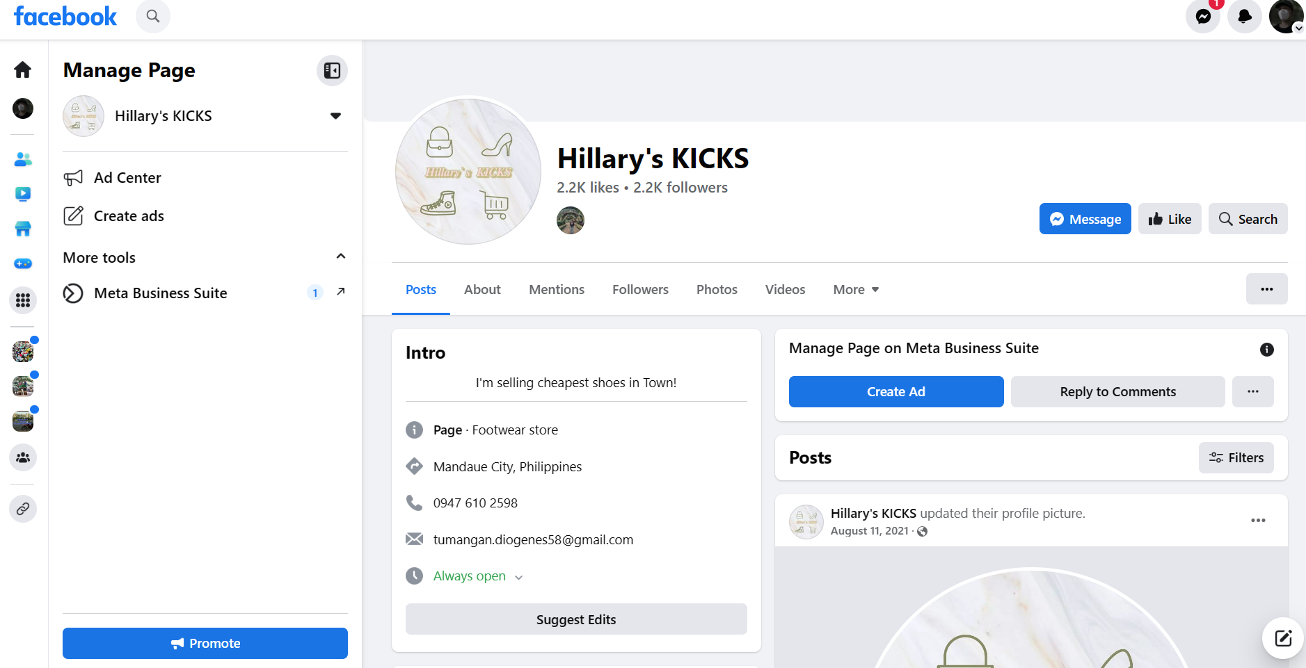Open the Hillary's KICKS page switcher dropdown
1306x668 pixels.
tap(335, 116)
